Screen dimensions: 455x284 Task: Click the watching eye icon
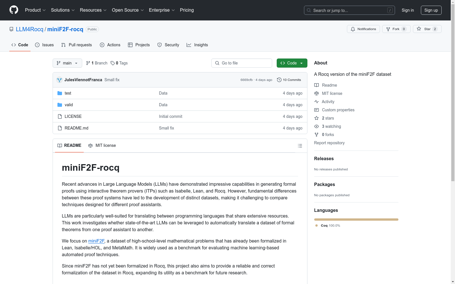coord(317,126)
